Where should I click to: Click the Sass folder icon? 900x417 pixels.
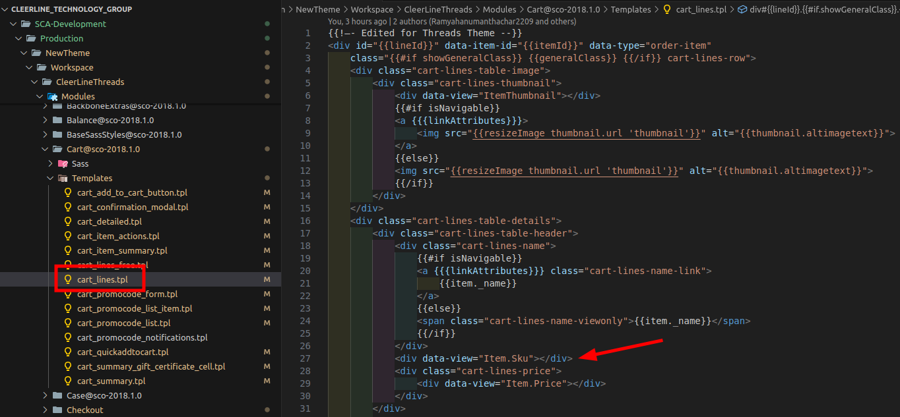pyautogui.click(x=63, y=164)
